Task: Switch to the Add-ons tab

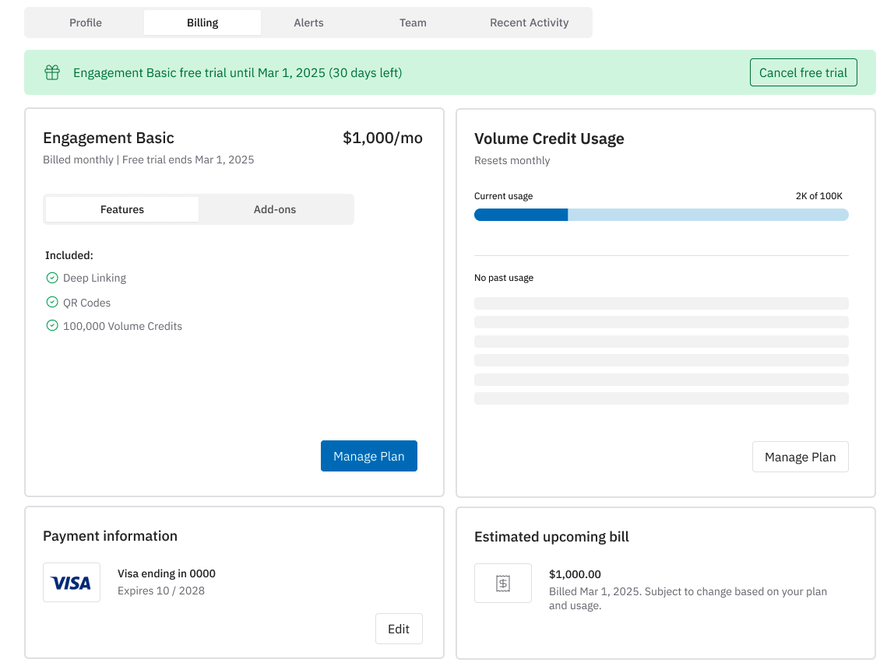Action: click(275, 209)
